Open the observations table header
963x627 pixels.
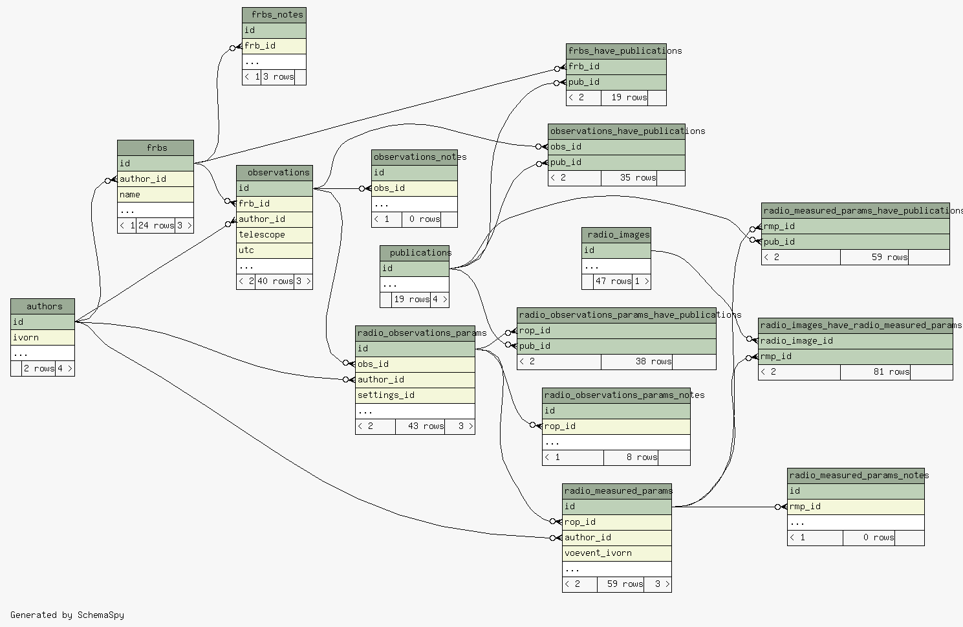coord(274,173)
